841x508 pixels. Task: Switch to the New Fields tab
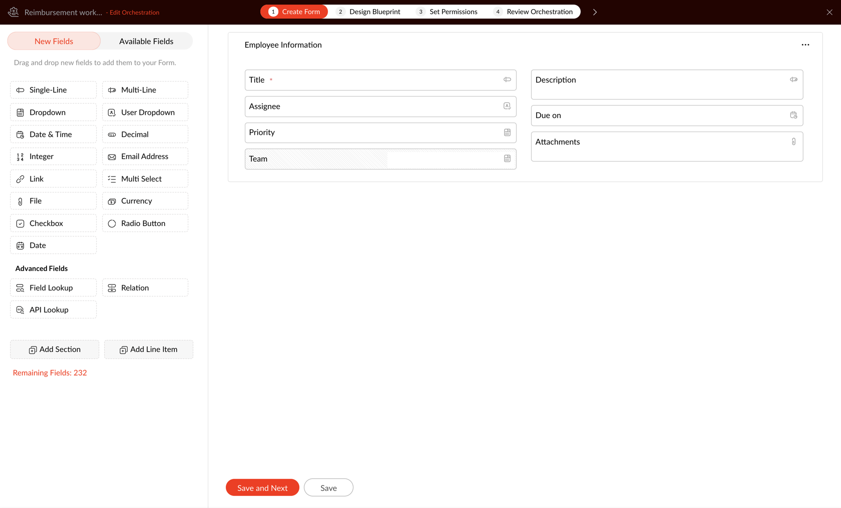point(54,41)
